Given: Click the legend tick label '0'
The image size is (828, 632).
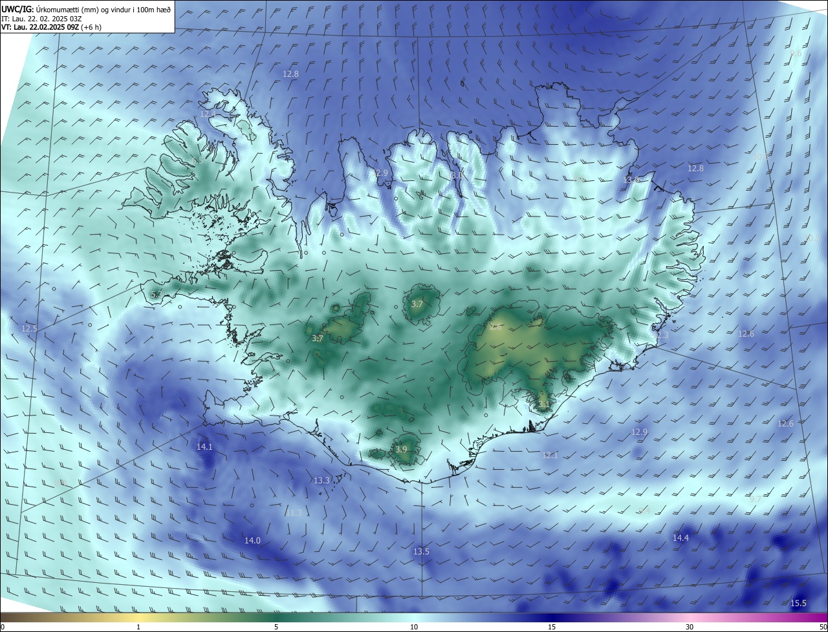Looking at the screenshot, I should [3, 627].
